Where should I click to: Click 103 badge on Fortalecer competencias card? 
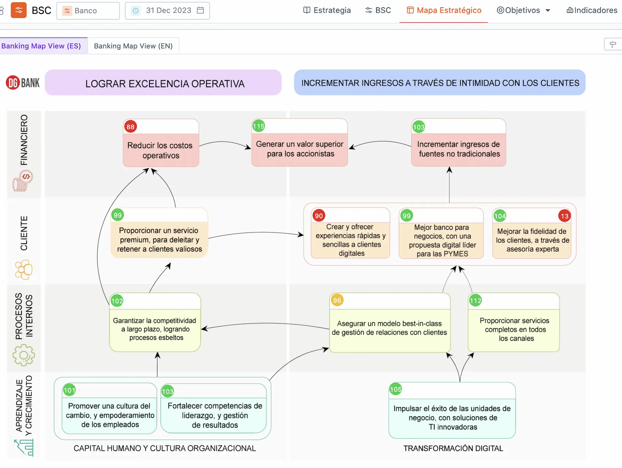(168, 391)
